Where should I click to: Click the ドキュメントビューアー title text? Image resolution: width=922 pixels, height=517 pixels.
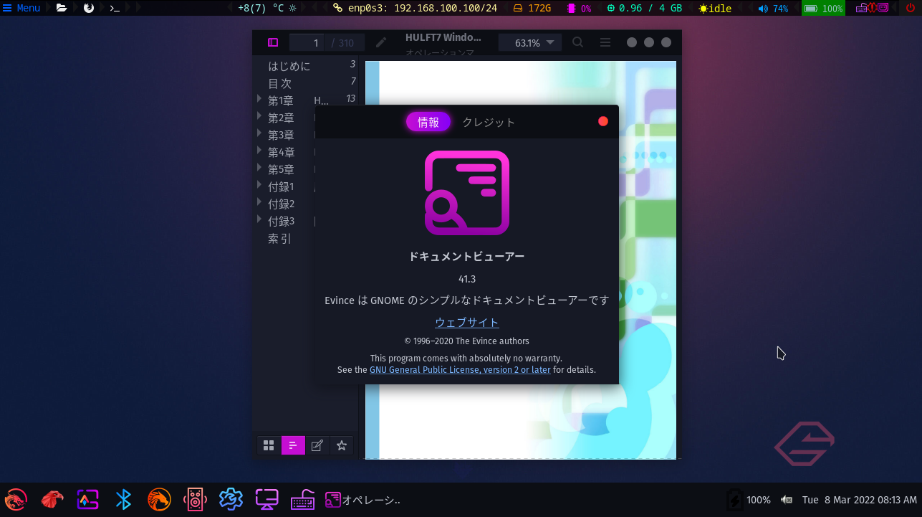(x=467, y=257)
